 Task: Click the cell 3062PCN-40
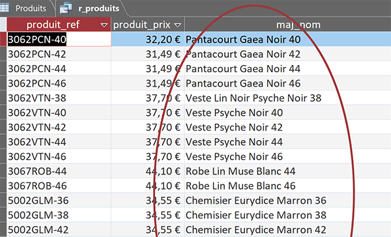click(59, 39)
